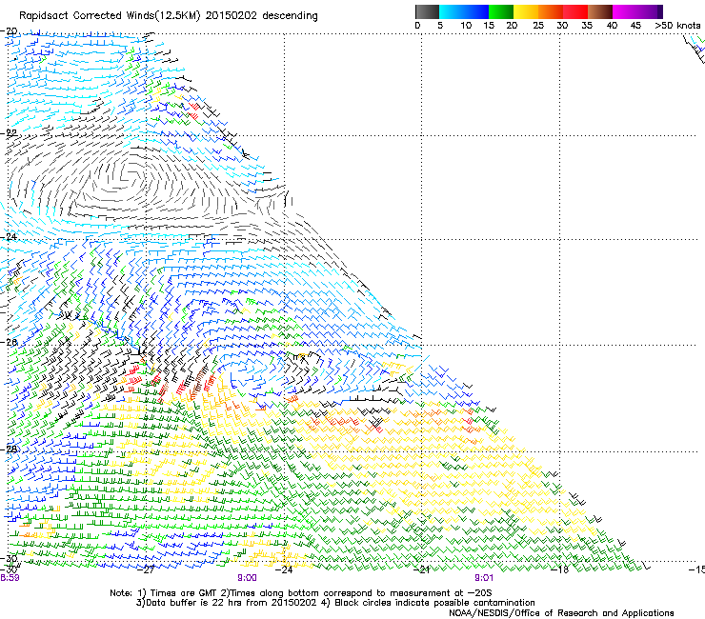Click the purple '8:59' time label

[10, 578]
